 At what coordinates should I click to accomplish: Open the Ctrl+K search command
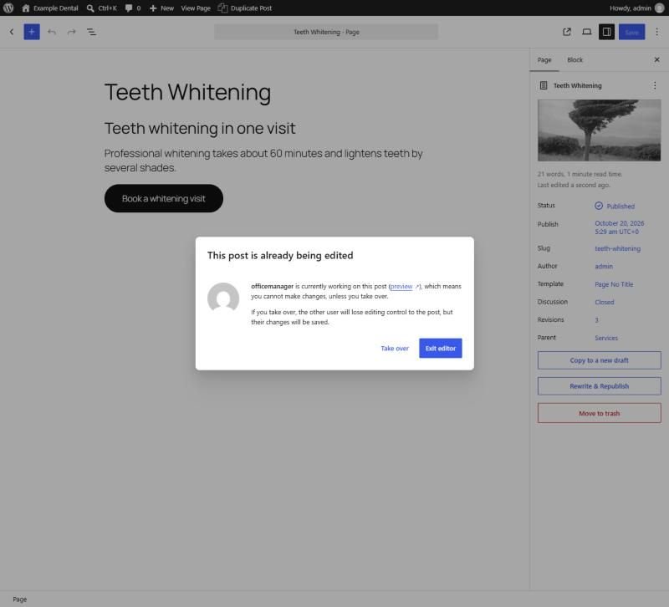pyautogui.click(x=101, y=8)
